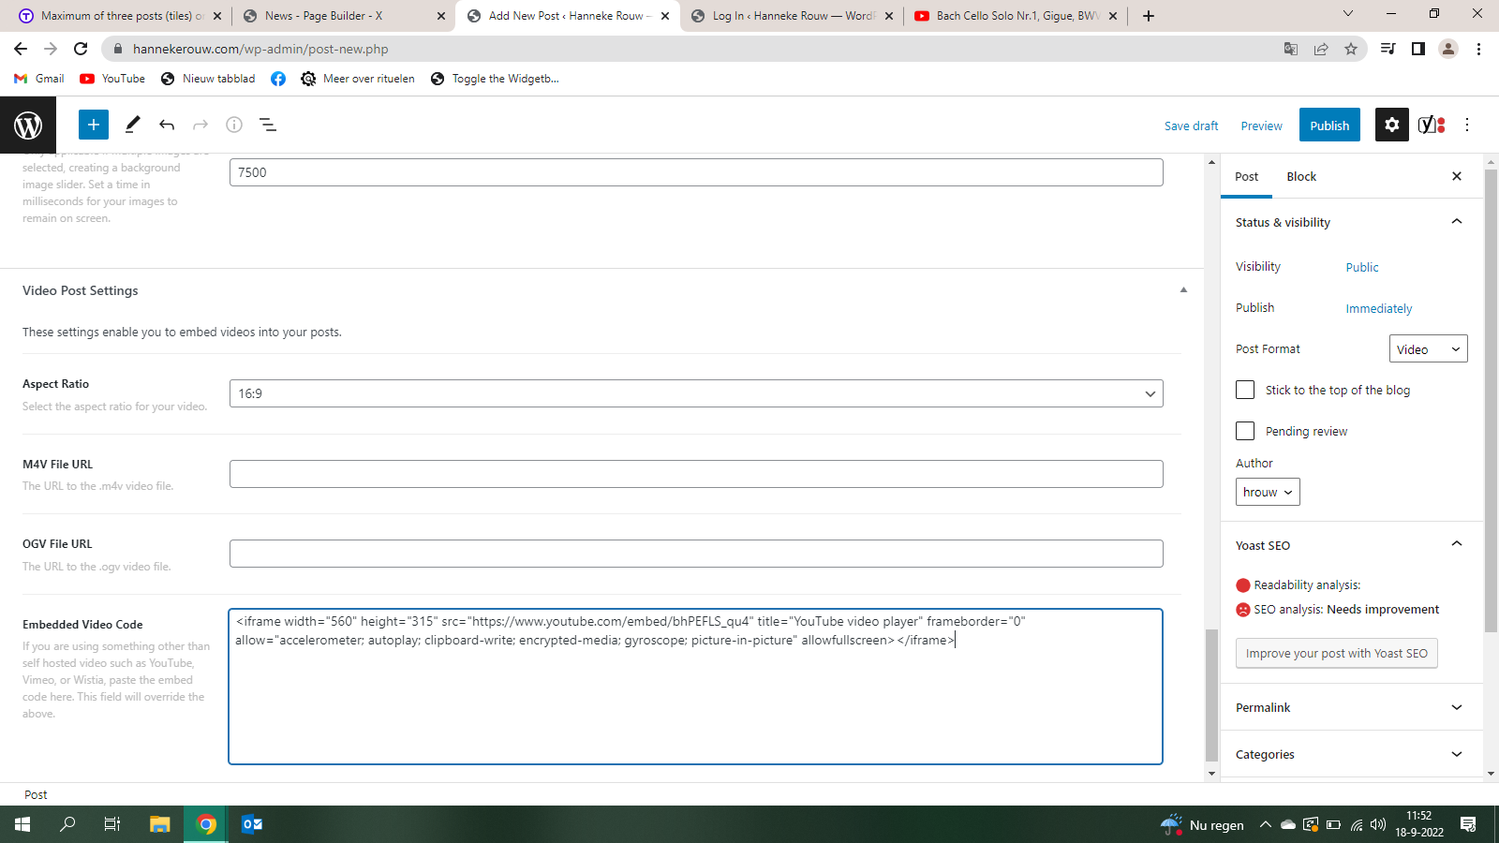Switch to the Block tab
Screen dimensions: 1499x843
pyautogui.click(x=1300, y=177)
